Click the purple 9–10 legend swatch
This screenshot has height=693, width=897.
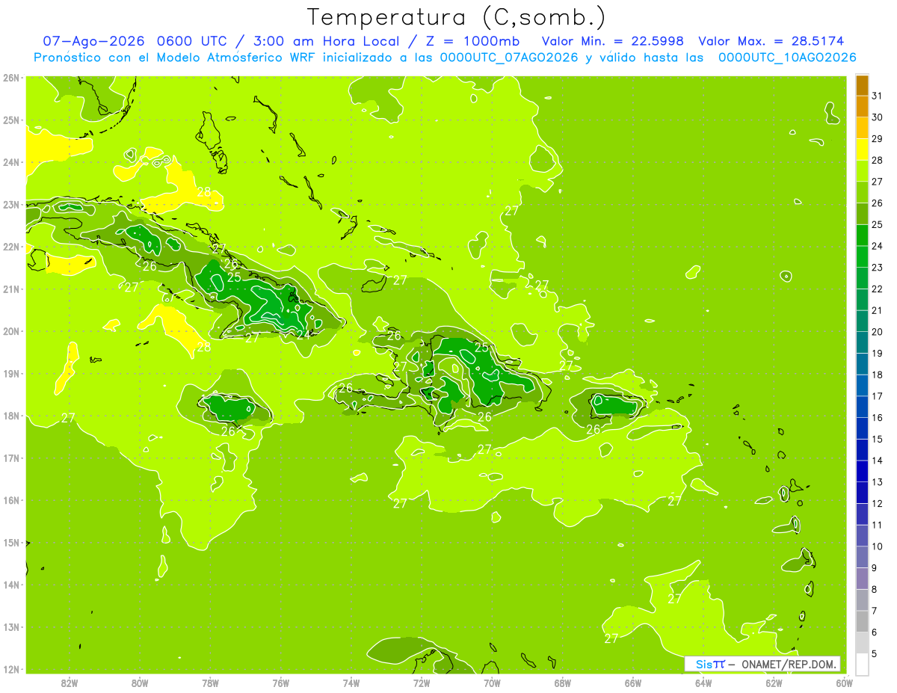tap(862, 557)
